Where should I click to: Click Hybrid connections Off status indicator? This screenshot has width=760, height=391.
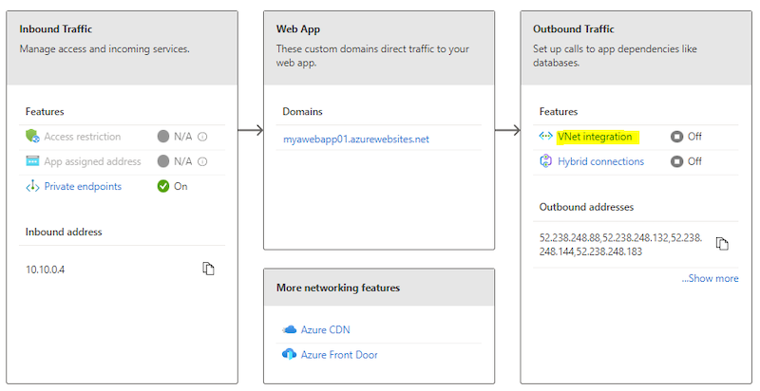pos(677,161)
